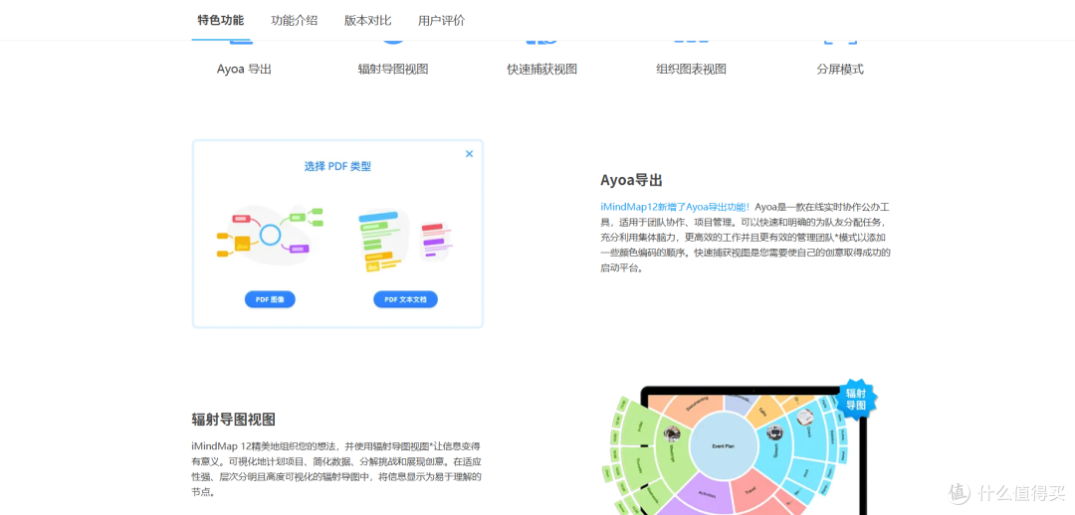Close the 选择 PDF 类型 dialog
1075x515 pixels.
point(470,154)
